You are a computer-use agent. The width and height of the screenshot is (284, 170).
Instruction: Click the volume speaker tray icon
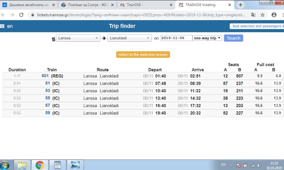click(x=259, y=165)
